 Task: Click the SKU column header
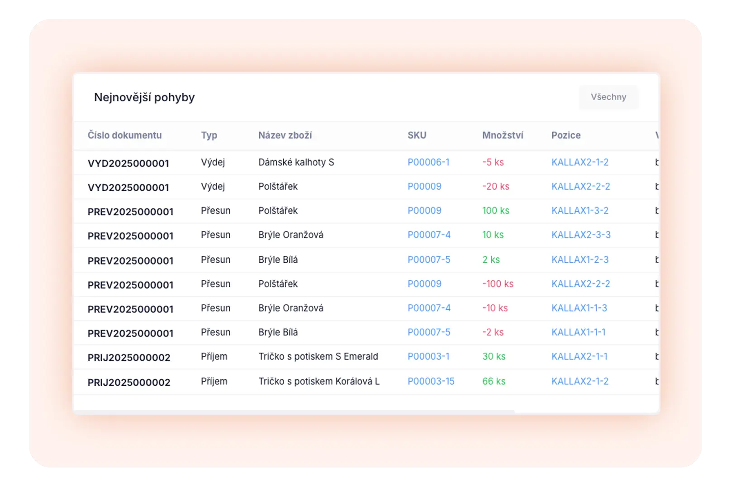click(x=417, y=135)
